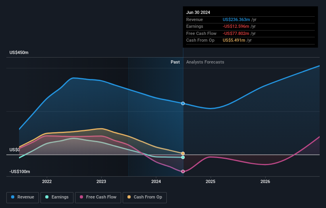Click the US$5.491m cash from op value

click(234, 40)
